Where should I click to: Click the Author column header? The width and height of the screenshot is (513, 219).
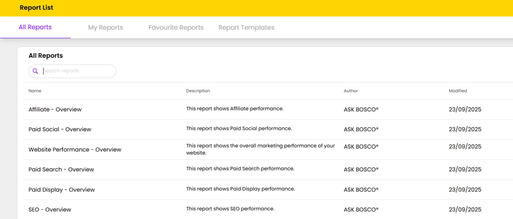[351, 91]
